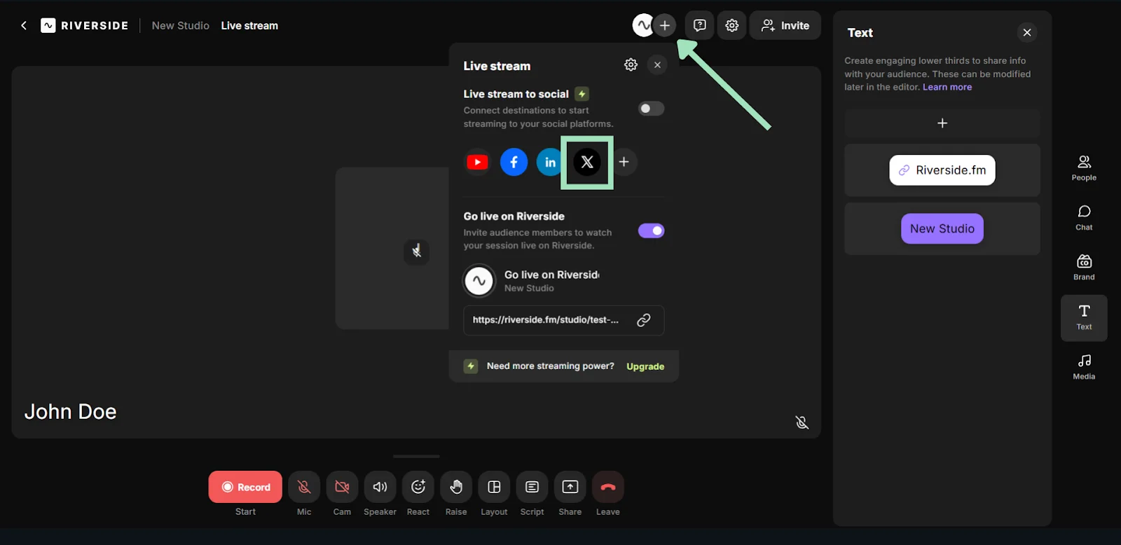This screenshot has width=1121, height=545.
Task: Raise hand with the Raise button
Action: 456,487
